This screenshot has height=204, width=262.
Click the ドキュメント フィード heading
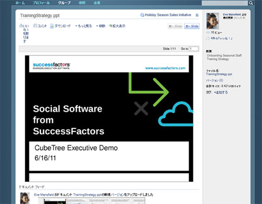click(32, 187)
